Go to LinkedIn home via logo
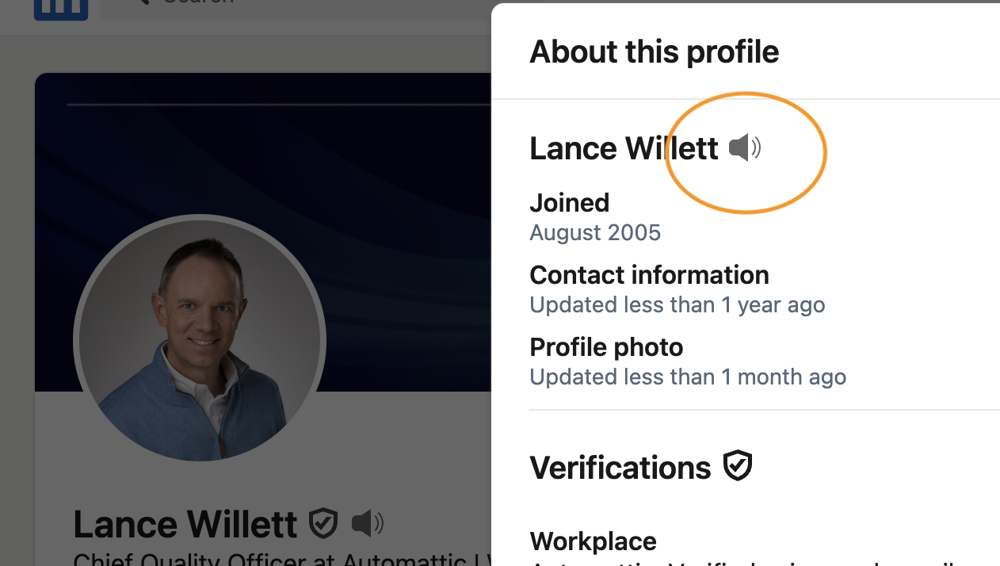The width and height of the screenshot is (1000, 566). point(61,8)
